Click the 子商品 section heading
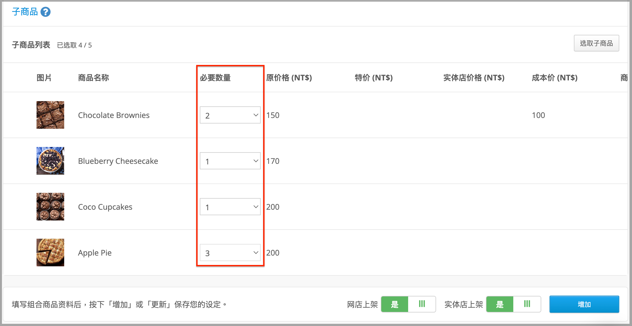Screen dimensions: 632x326 pos(25,12)
